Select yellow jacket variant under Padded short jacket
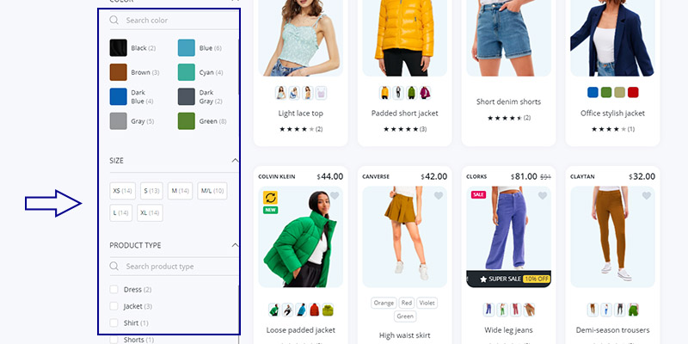This screenshot has height=344, width=688. point(384,93)
